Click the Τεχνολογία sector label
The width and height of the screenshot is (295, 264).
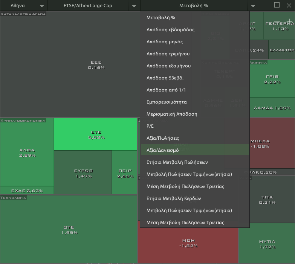[x=13, y=198]
